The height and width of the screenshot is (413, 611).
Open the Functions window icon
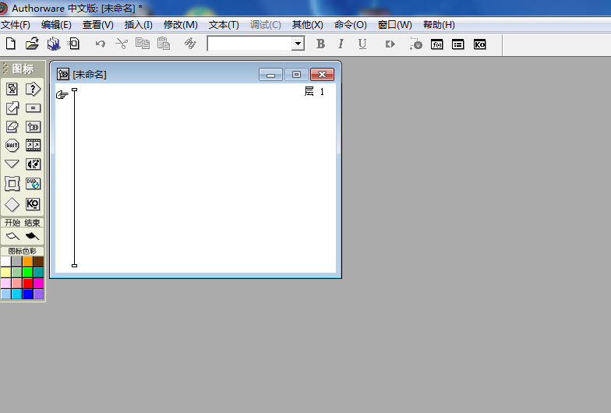pyautogui.click(x=436, y=44)
